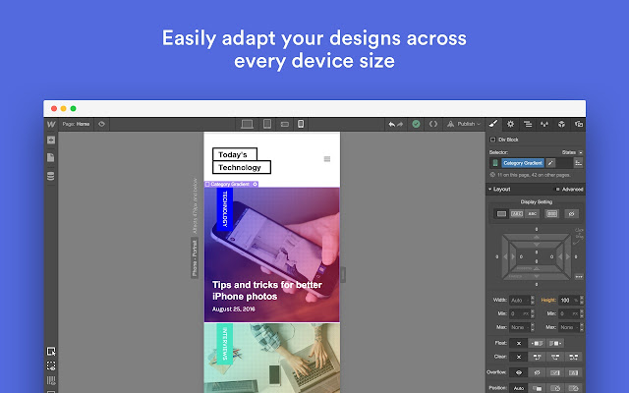Open the Publish dropdown

coord(464,124)
